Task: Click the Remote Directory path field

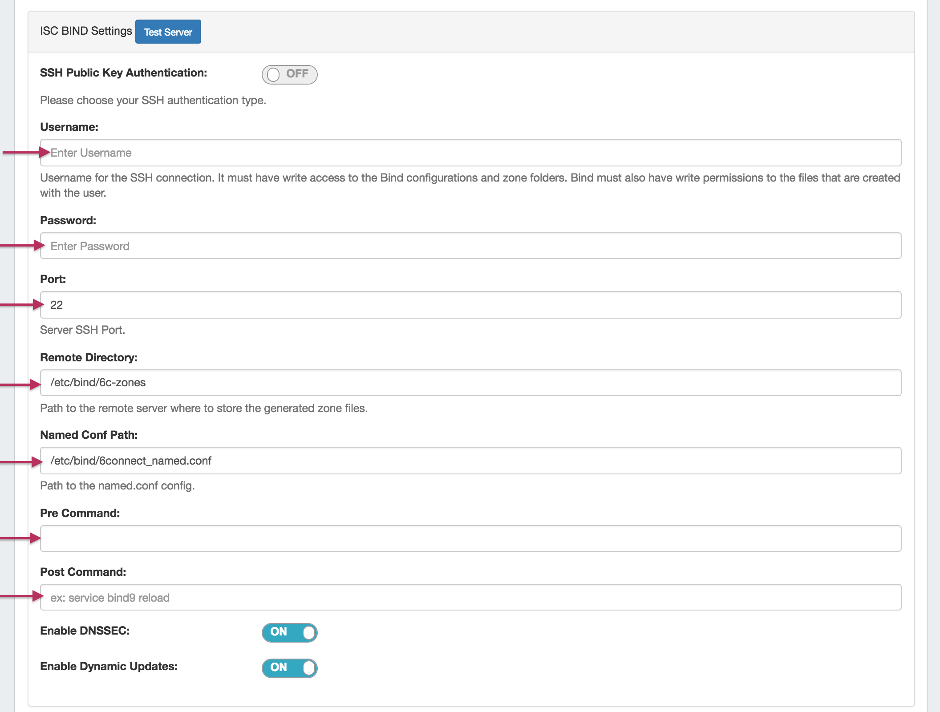Action: coord(470,383)
